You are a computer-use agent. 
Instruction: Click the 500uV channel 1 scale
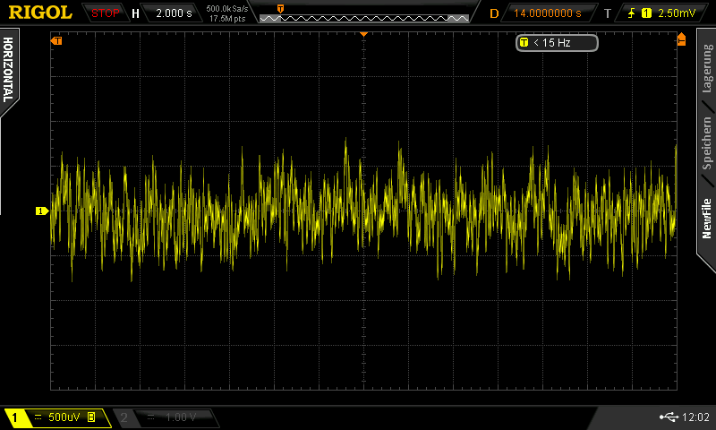click(64, 417)
